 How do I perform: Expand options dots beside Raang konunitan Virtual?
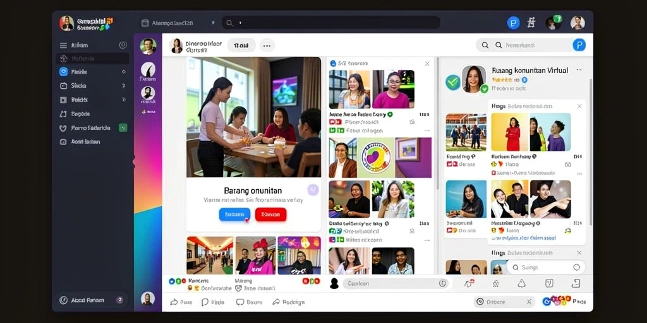pos(579,70)
